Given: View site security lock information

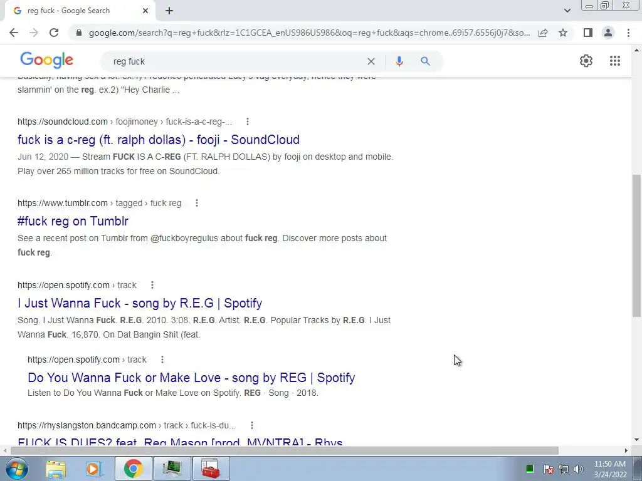Looking at the screenshot, I should click(x=80, y=33).
